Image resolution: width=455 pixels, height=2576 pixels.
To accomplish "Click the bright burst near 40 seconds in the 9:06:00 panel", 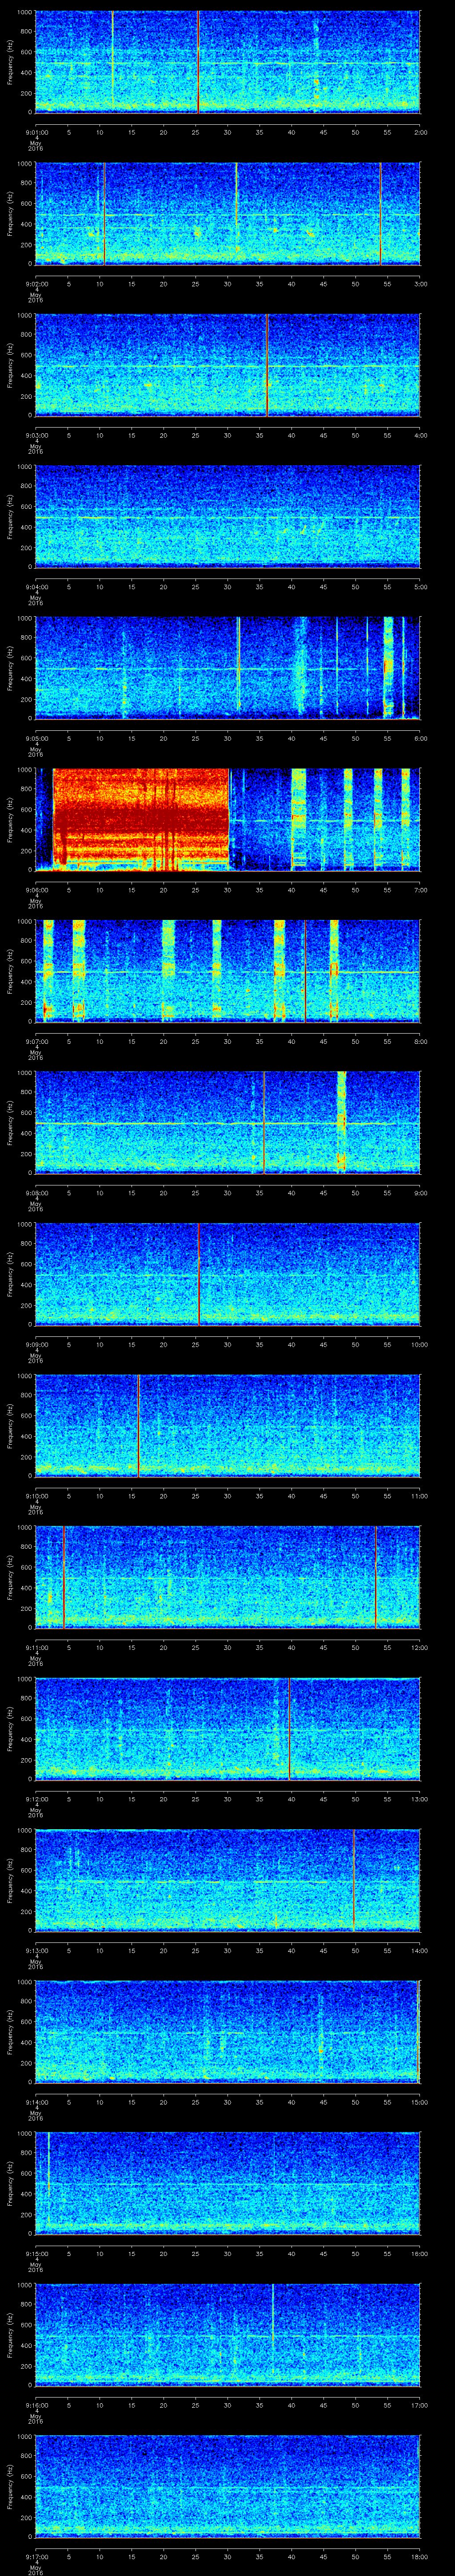I will tap(298, 819).
